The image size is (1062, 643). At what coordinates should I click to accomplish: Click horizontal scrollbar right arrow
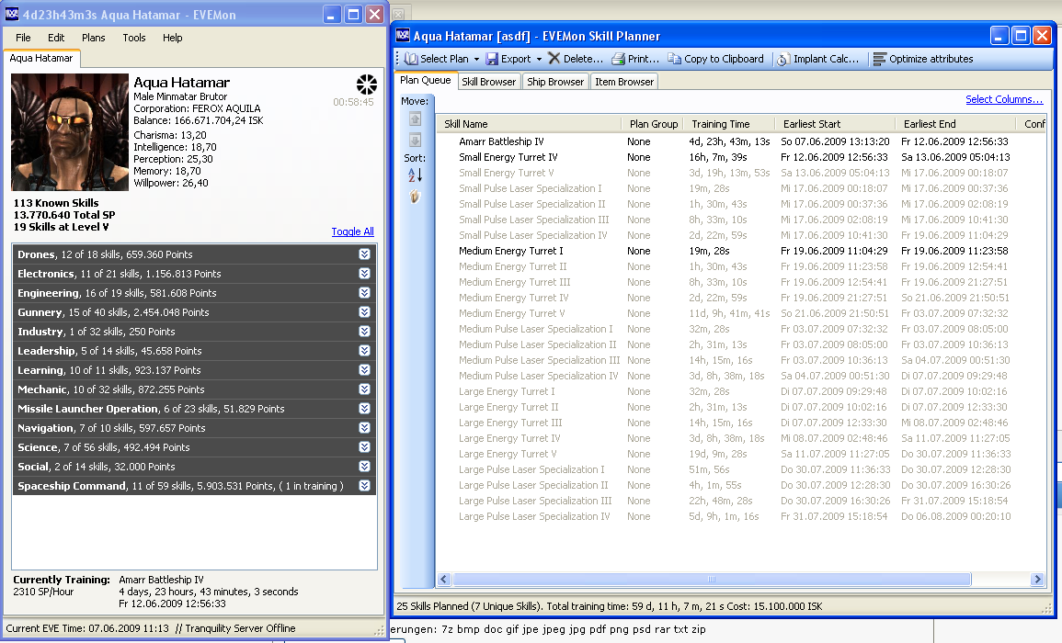click(x=1037, y=580)
